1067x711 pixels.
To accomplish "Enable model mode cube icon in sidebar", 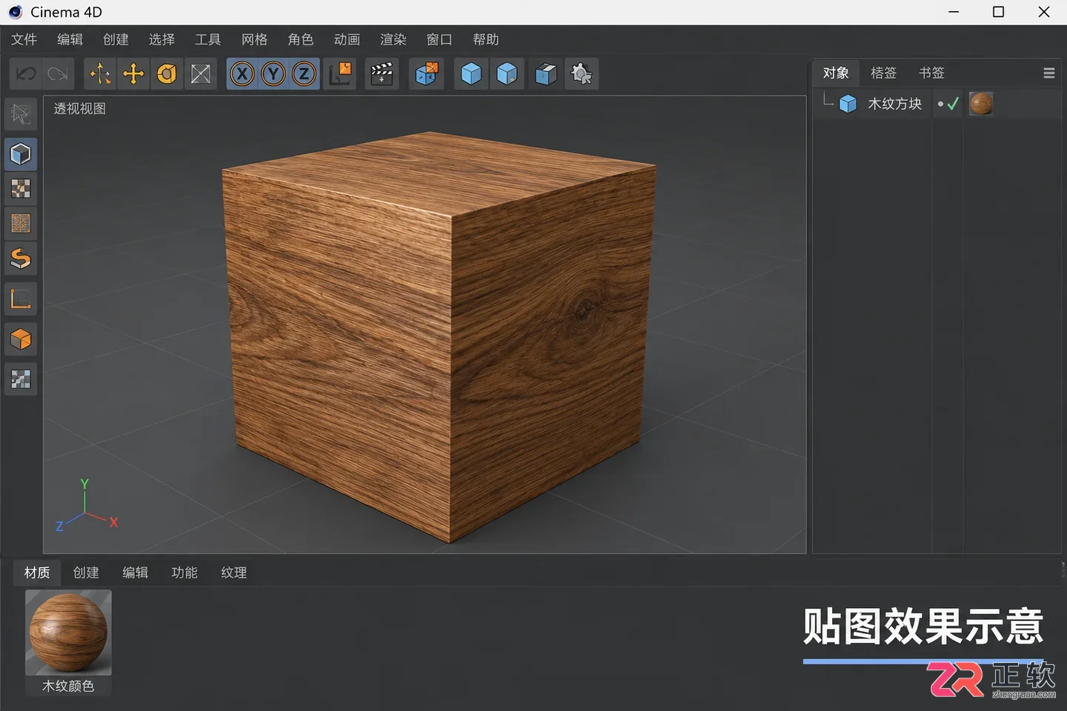I will [21, 154].
